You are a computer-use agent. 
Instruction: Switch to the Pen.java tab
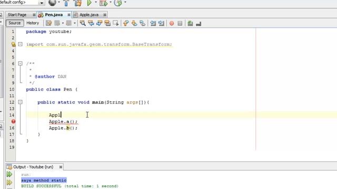point(54,15)
